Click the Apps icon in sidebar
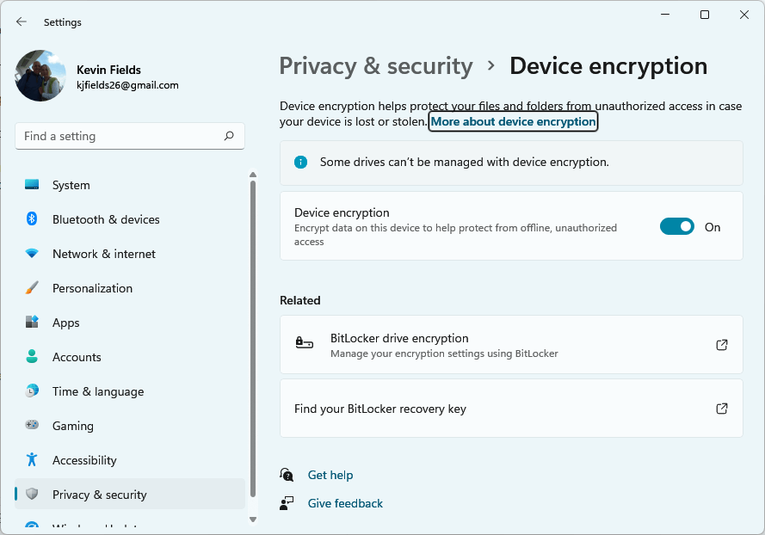Image resolution: width=765 pixels, height=535 pixels. 32,323
